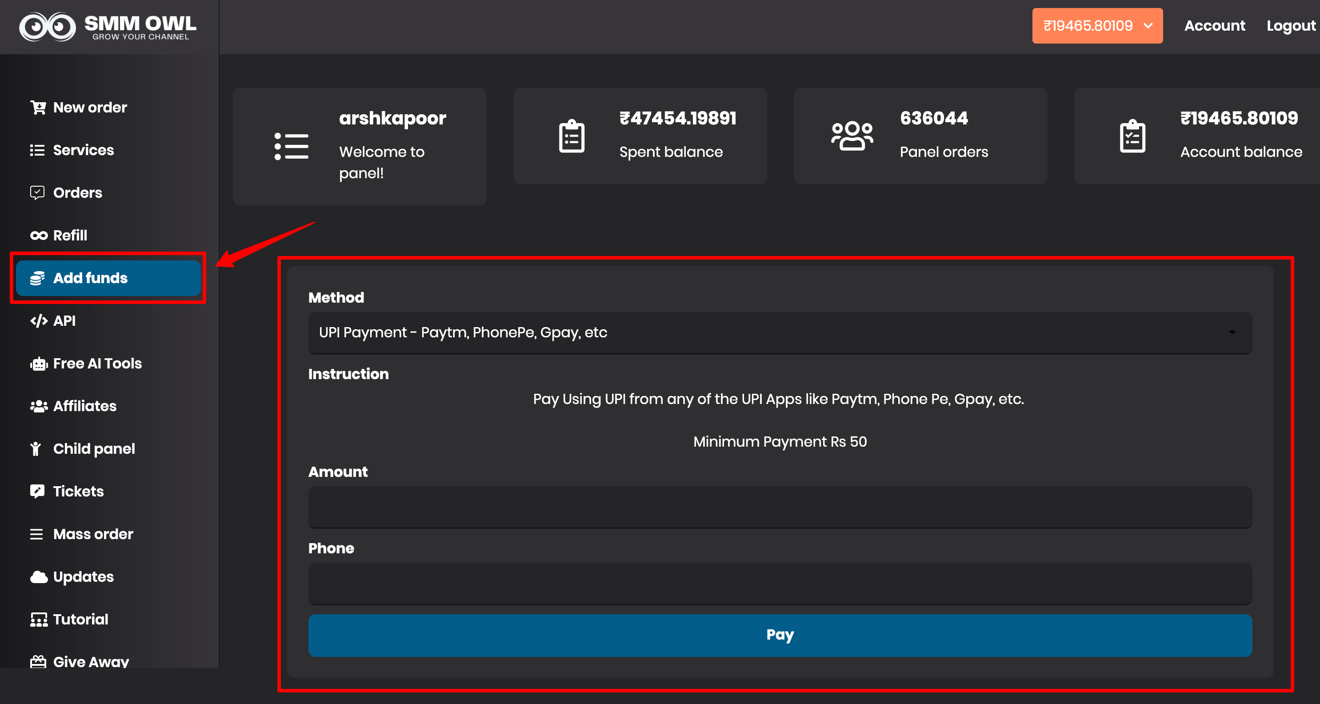Click inside the Amount field
Viewport: 1320px width, 704px height.
780,507
